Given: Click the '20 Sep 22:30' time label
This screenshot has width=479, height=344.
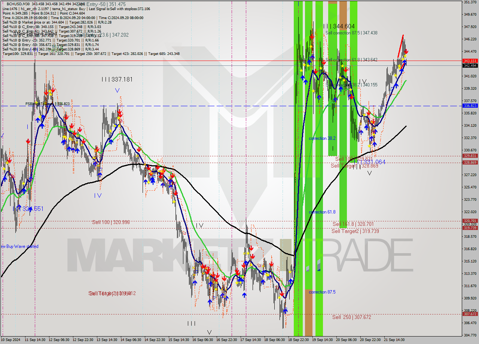Looking at the screenshot, I should 370,340.
